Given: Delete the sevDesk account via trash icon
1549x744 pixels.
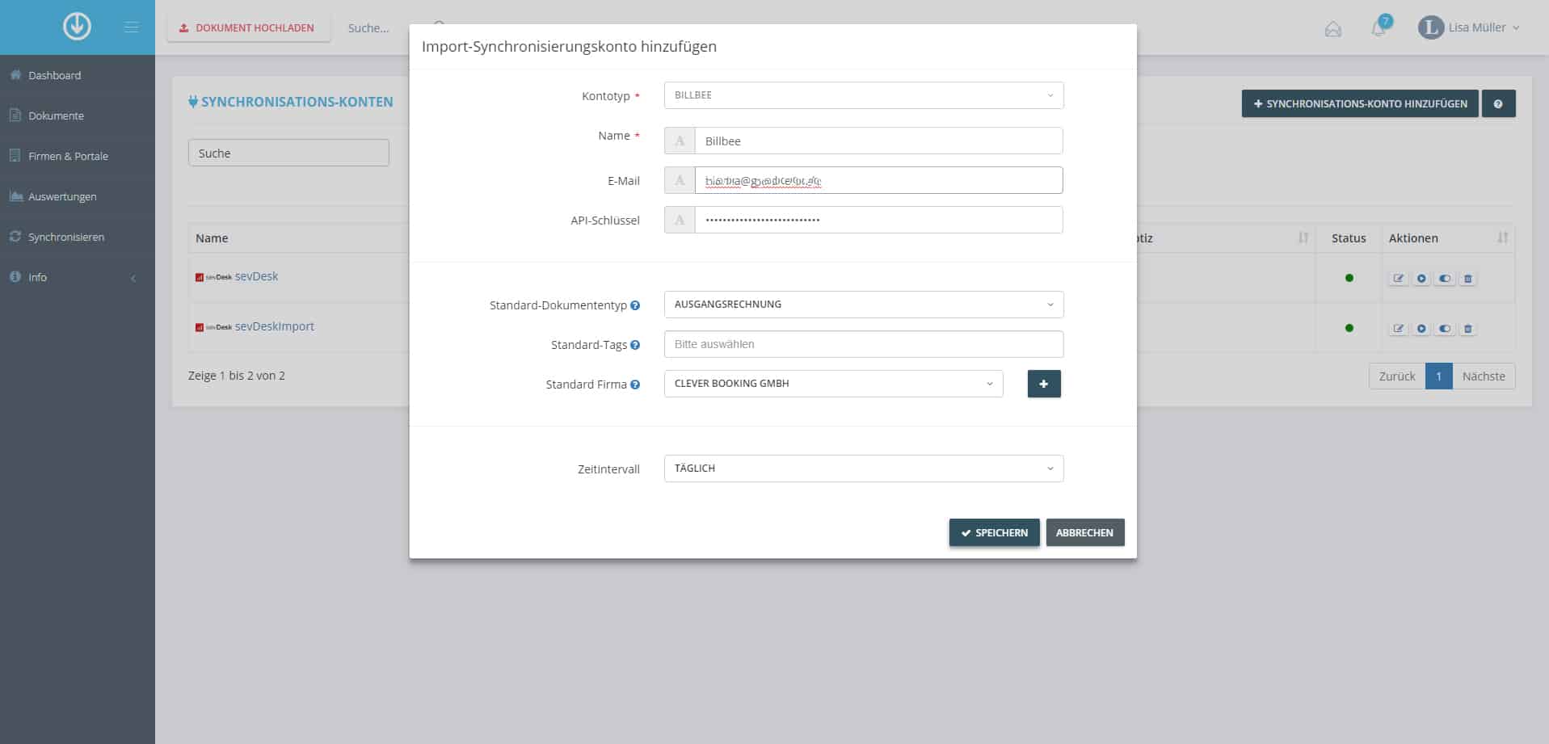Looking at the screenshot, I should [1468, 279].
